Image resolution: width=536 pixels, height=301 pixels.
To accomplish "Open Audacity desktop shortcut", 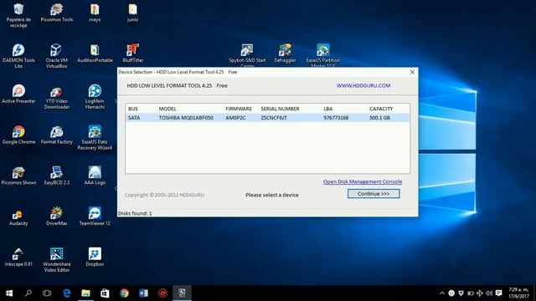I will pyautogui.click(x=18, y=217).
